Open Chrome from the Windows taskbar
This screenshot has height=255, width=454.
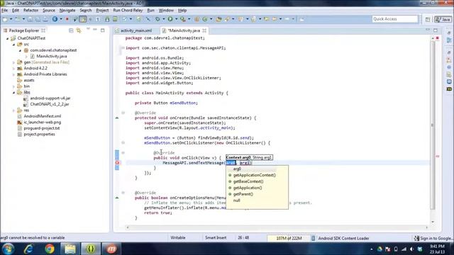50,249
